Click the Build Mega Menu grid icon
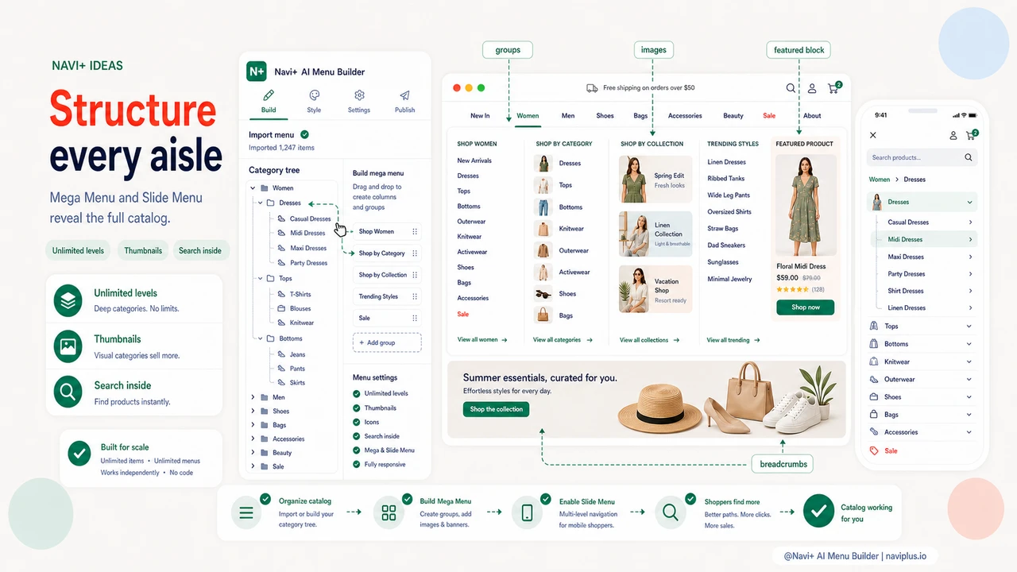Screen dimensions: 1017x572 click(389, 513)
